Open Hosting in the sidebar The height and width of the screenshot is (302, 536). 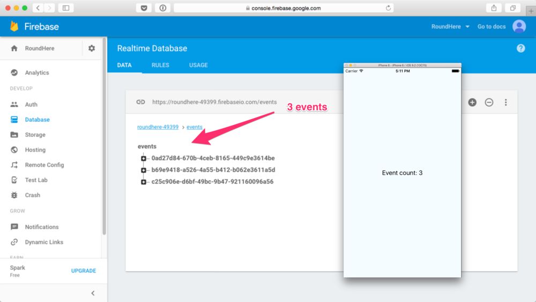[x=35, y=150]
